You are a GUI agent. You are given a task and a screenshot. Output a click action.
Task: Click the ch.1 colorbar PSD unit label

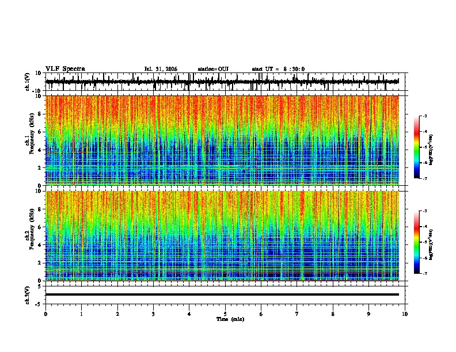click(431, 150)
